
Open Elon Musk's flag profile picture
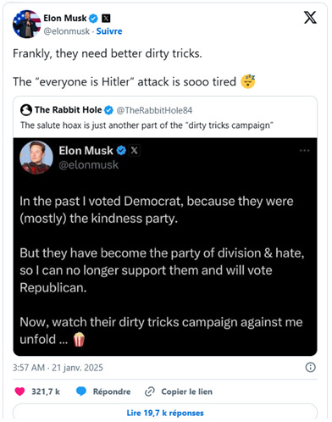click(x=27, y=25)
